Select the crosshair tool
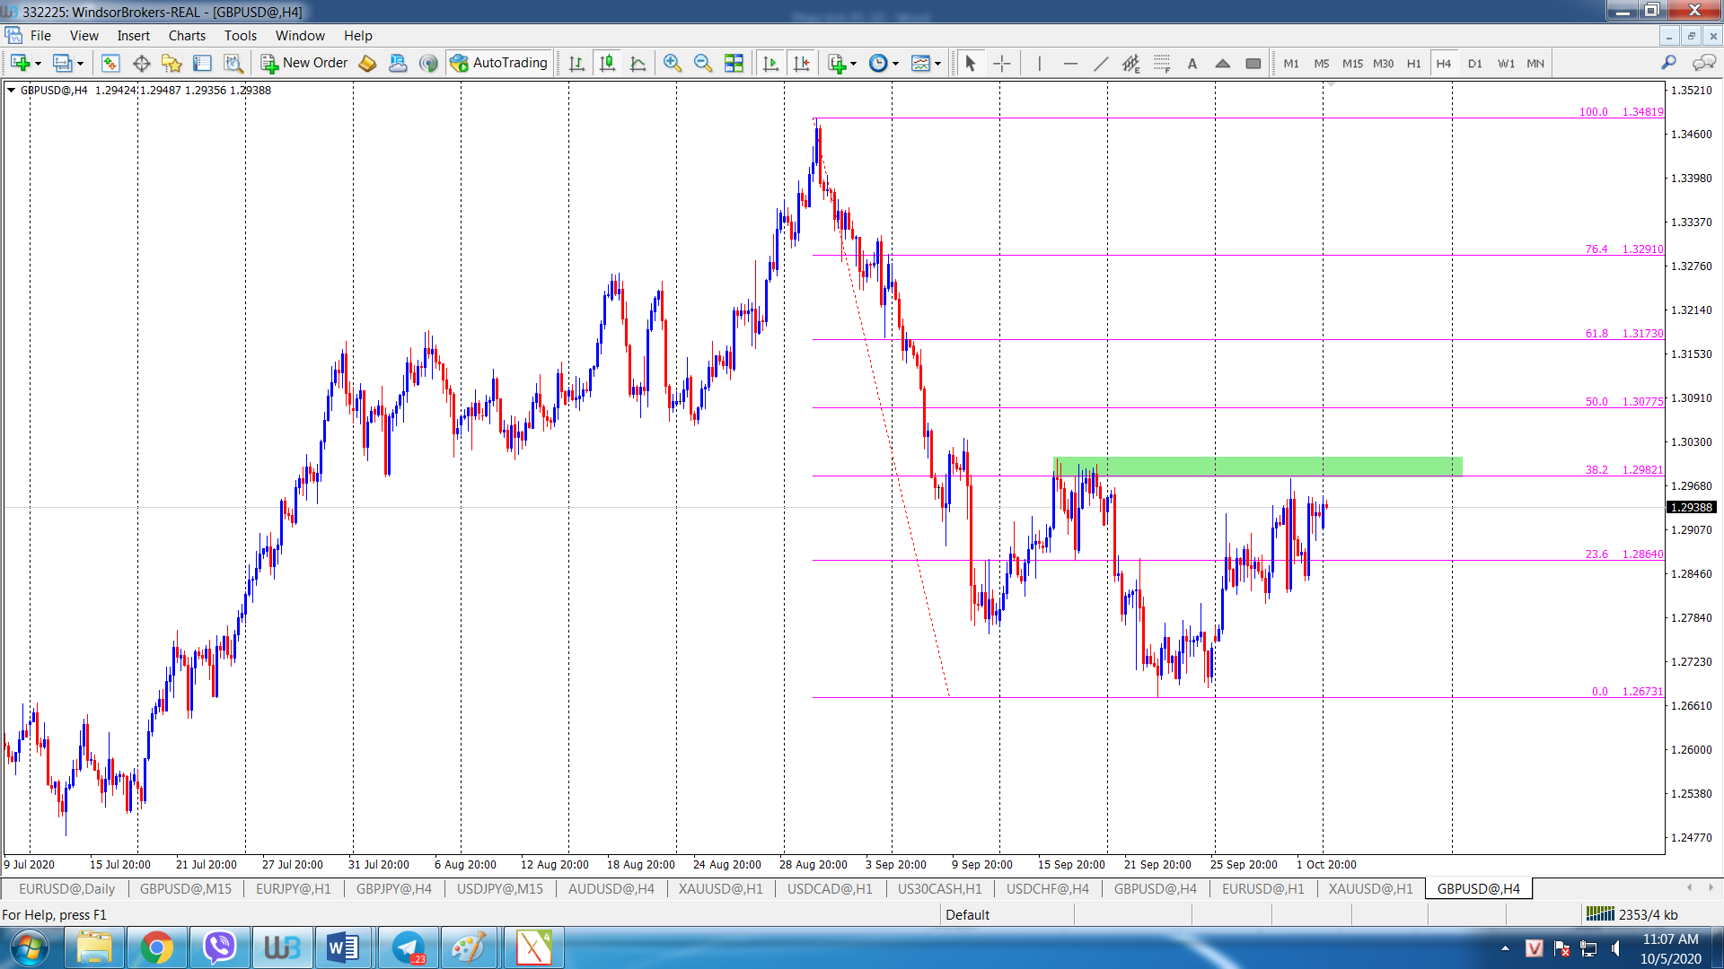Screen dimensions: 1724x969 [x=1002, y=63]
